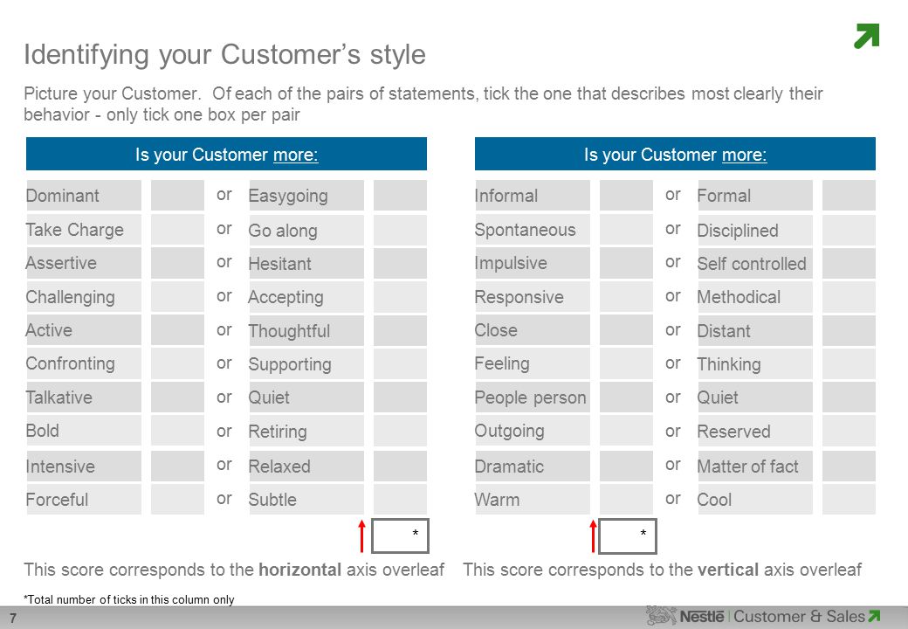Click left 'Is your Customer more:' header
908x629 pixels.
[x=226, y=154]
